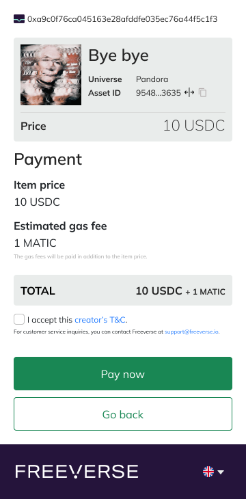Screen dimensions: 246x499
Task: Click the TOTAL summary box
Action: click(123, 291)
